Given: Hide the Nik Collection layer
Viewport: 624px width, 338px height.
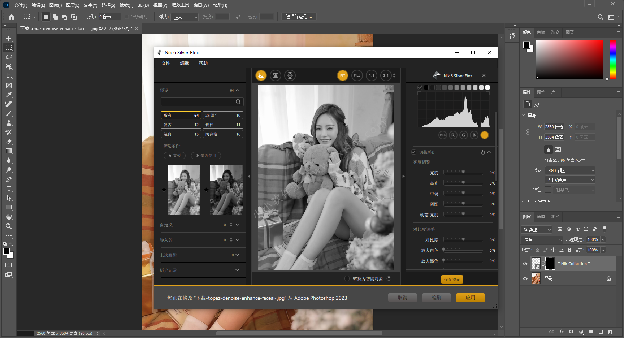Looking at the screenshot, I should tap(525, 264).
